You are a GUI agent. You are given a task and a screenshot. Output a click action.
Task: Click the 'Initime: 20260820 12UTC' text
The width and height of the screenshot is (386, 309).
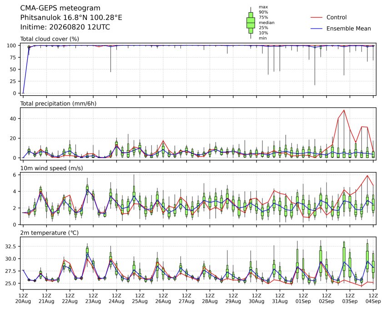[x=65, y=27]
